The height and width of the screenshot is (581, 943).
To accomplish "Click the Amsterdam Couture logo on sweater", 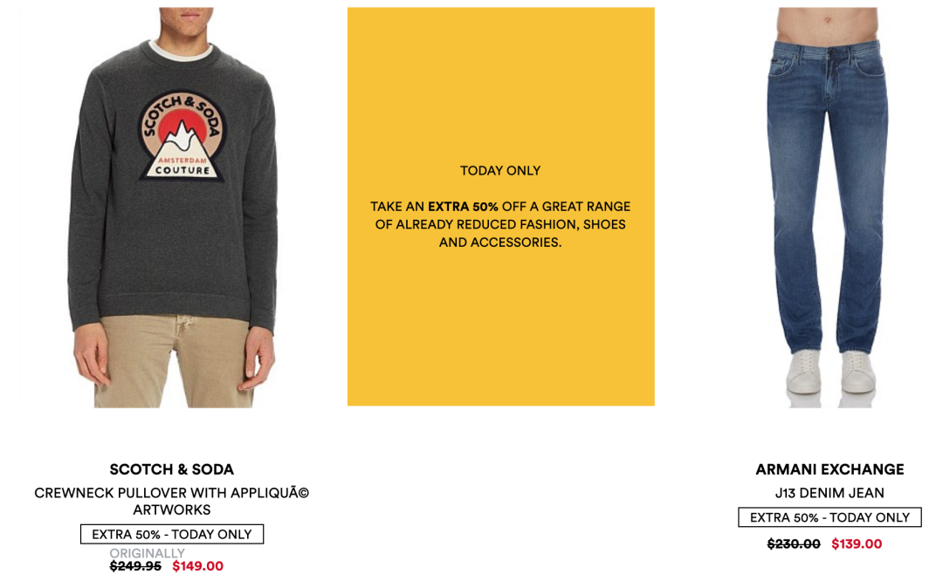I will point(182,137).
